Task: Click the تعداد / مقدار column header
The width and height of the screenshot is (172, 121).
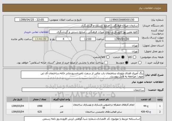Action: click(40, 99)
